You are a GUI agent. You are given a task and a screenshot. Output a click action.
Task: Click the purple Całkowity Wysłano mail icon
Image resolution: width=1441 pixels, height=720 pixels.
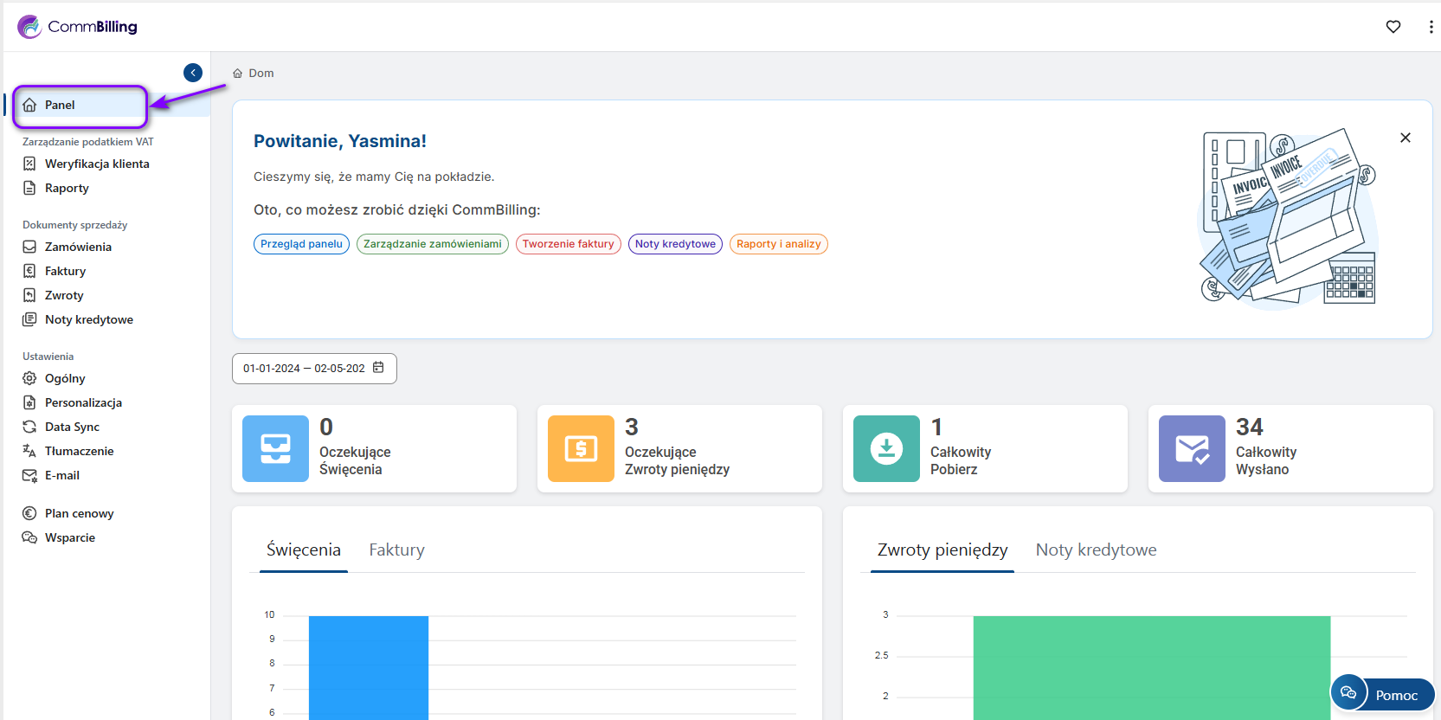coord(1192,448)
